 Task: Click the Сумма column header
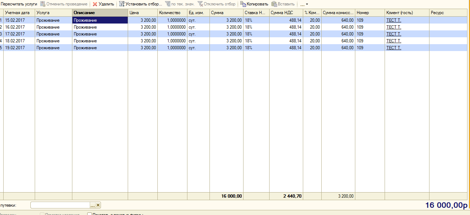point(226,13)
